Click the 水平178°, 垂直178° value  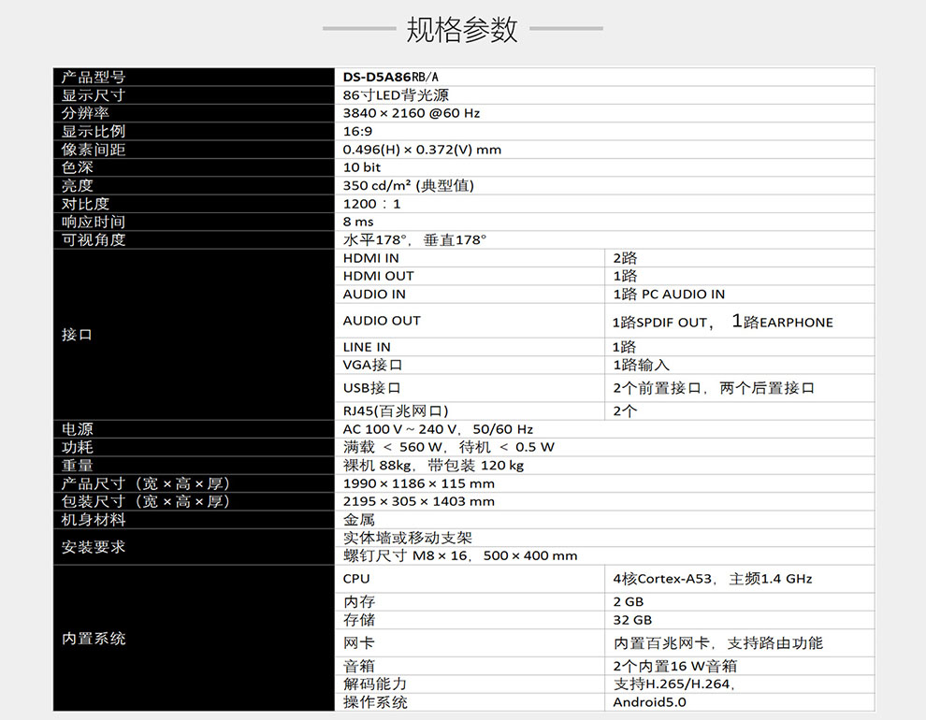coord(414,240)
